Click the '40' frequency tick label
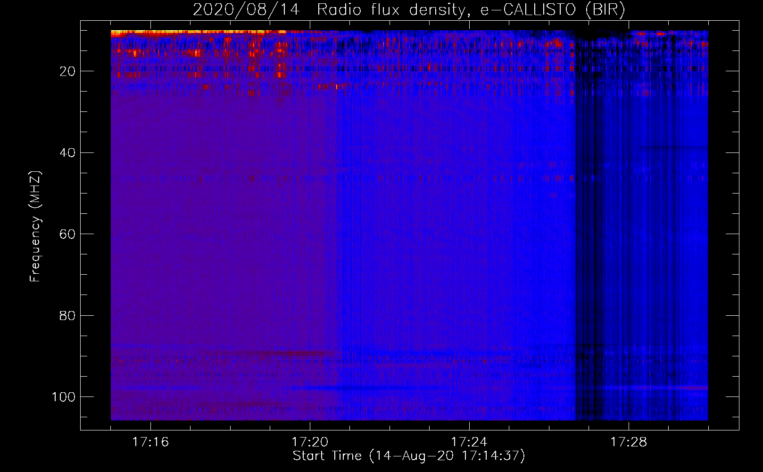The height and width of the screenshot is (472, 763). click(68, 153)
